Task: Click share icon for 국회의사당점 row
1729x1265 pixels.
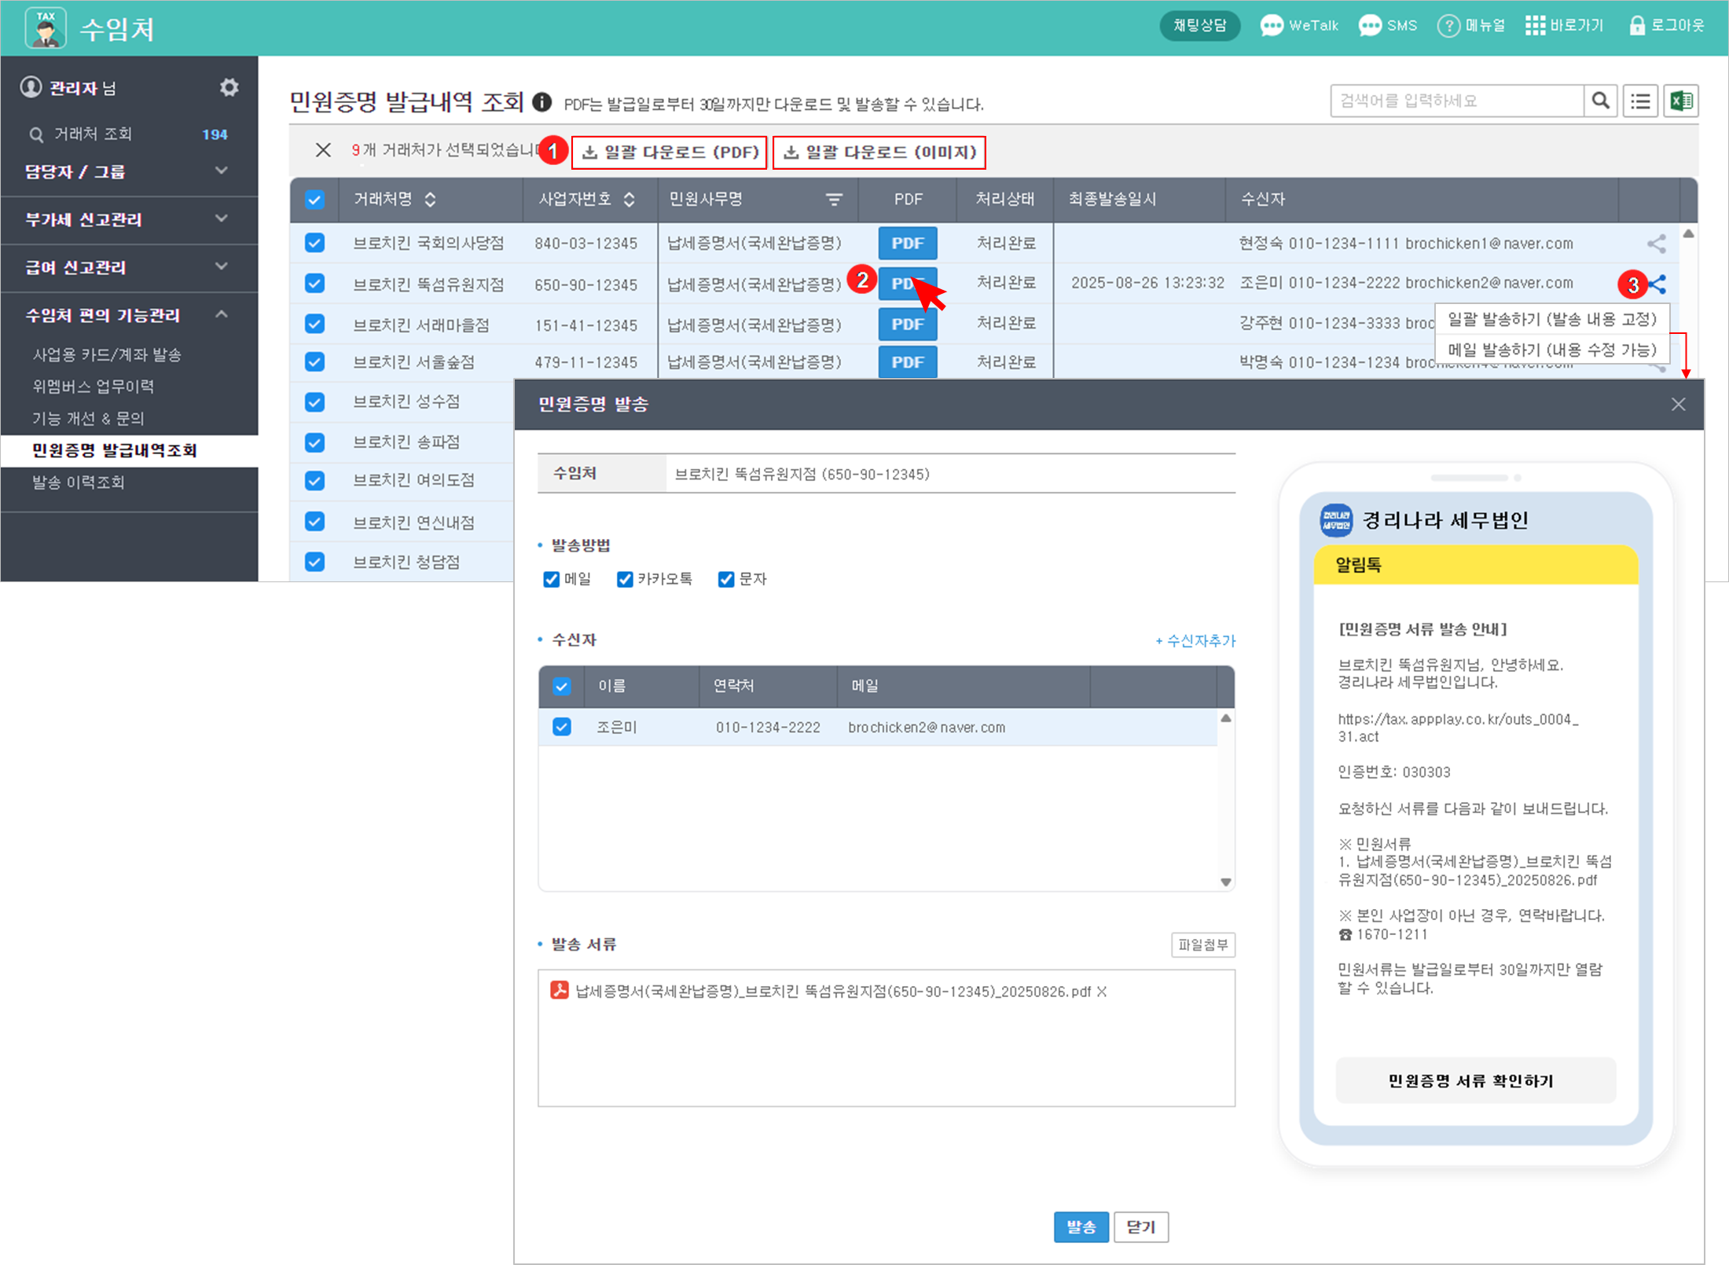Action: coord(1656,244)
